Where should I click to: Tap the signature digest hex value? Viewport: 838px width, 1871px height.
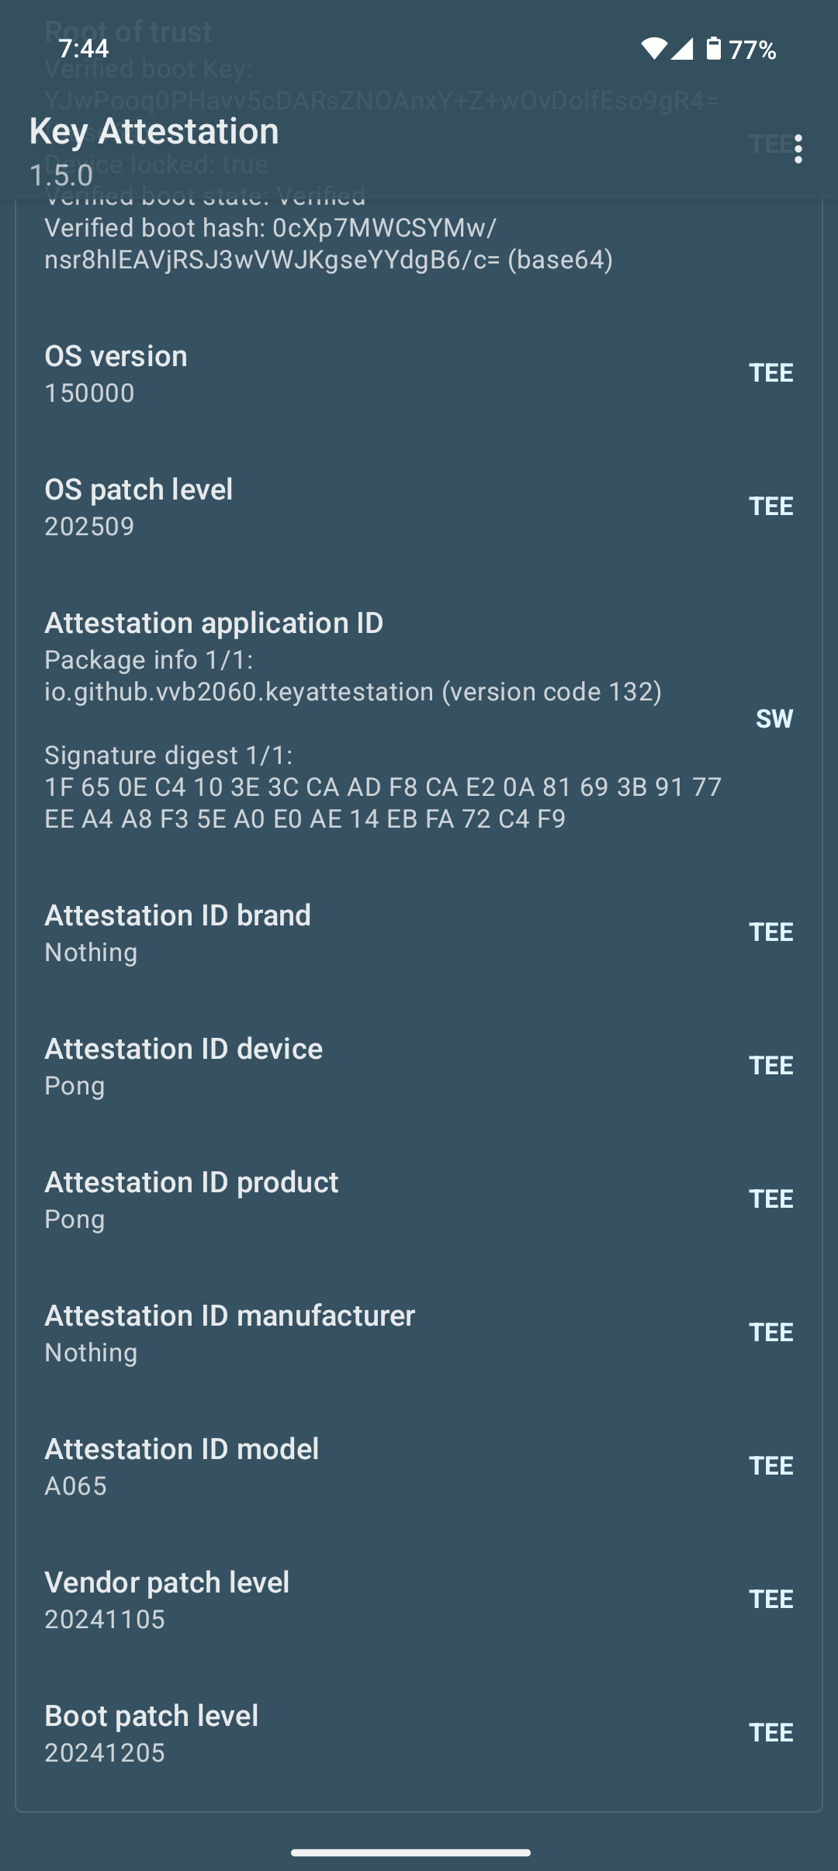(x=383, y=803)
